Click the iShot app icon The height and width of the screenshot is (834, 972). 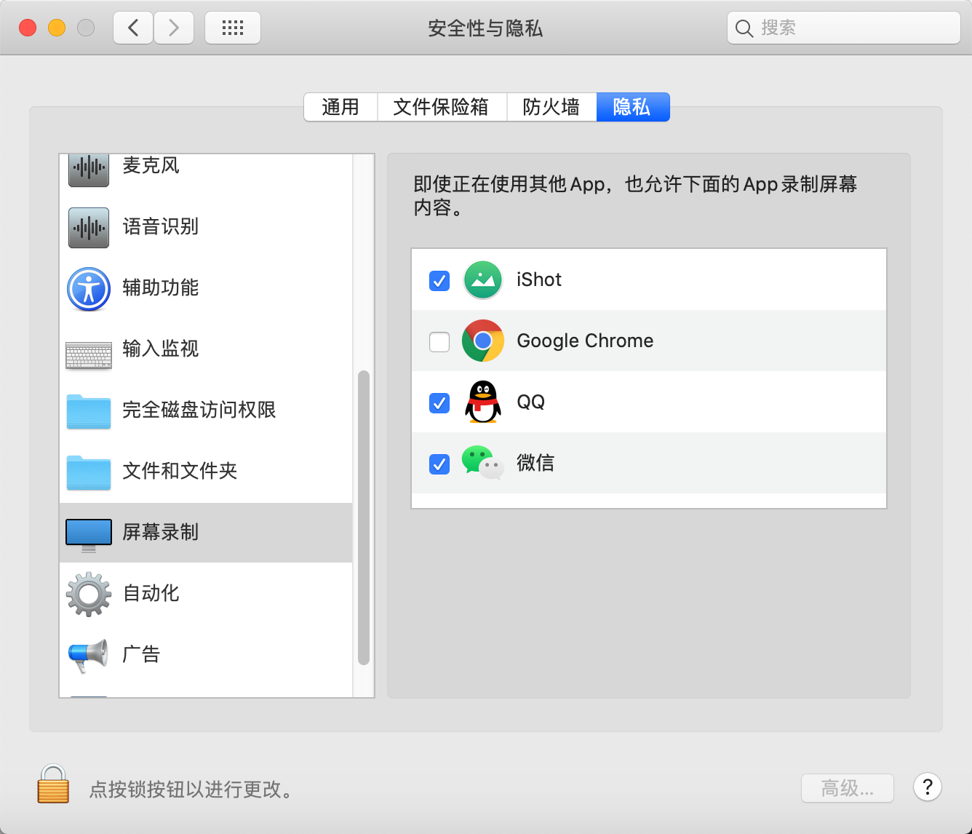coord(482,279)
